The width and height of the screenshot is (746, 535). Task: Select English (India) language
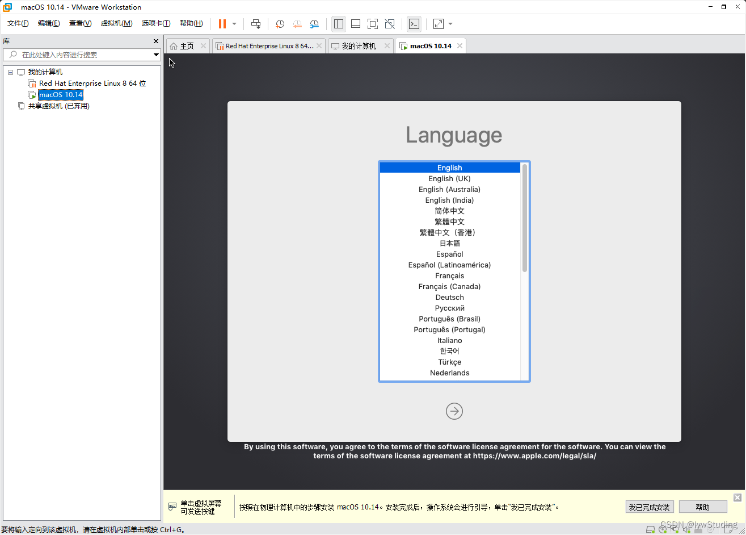450,200
